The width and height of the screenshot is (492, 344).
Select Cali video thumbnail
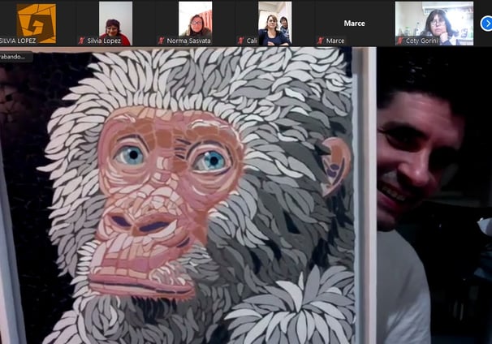[x=275, y=24]
